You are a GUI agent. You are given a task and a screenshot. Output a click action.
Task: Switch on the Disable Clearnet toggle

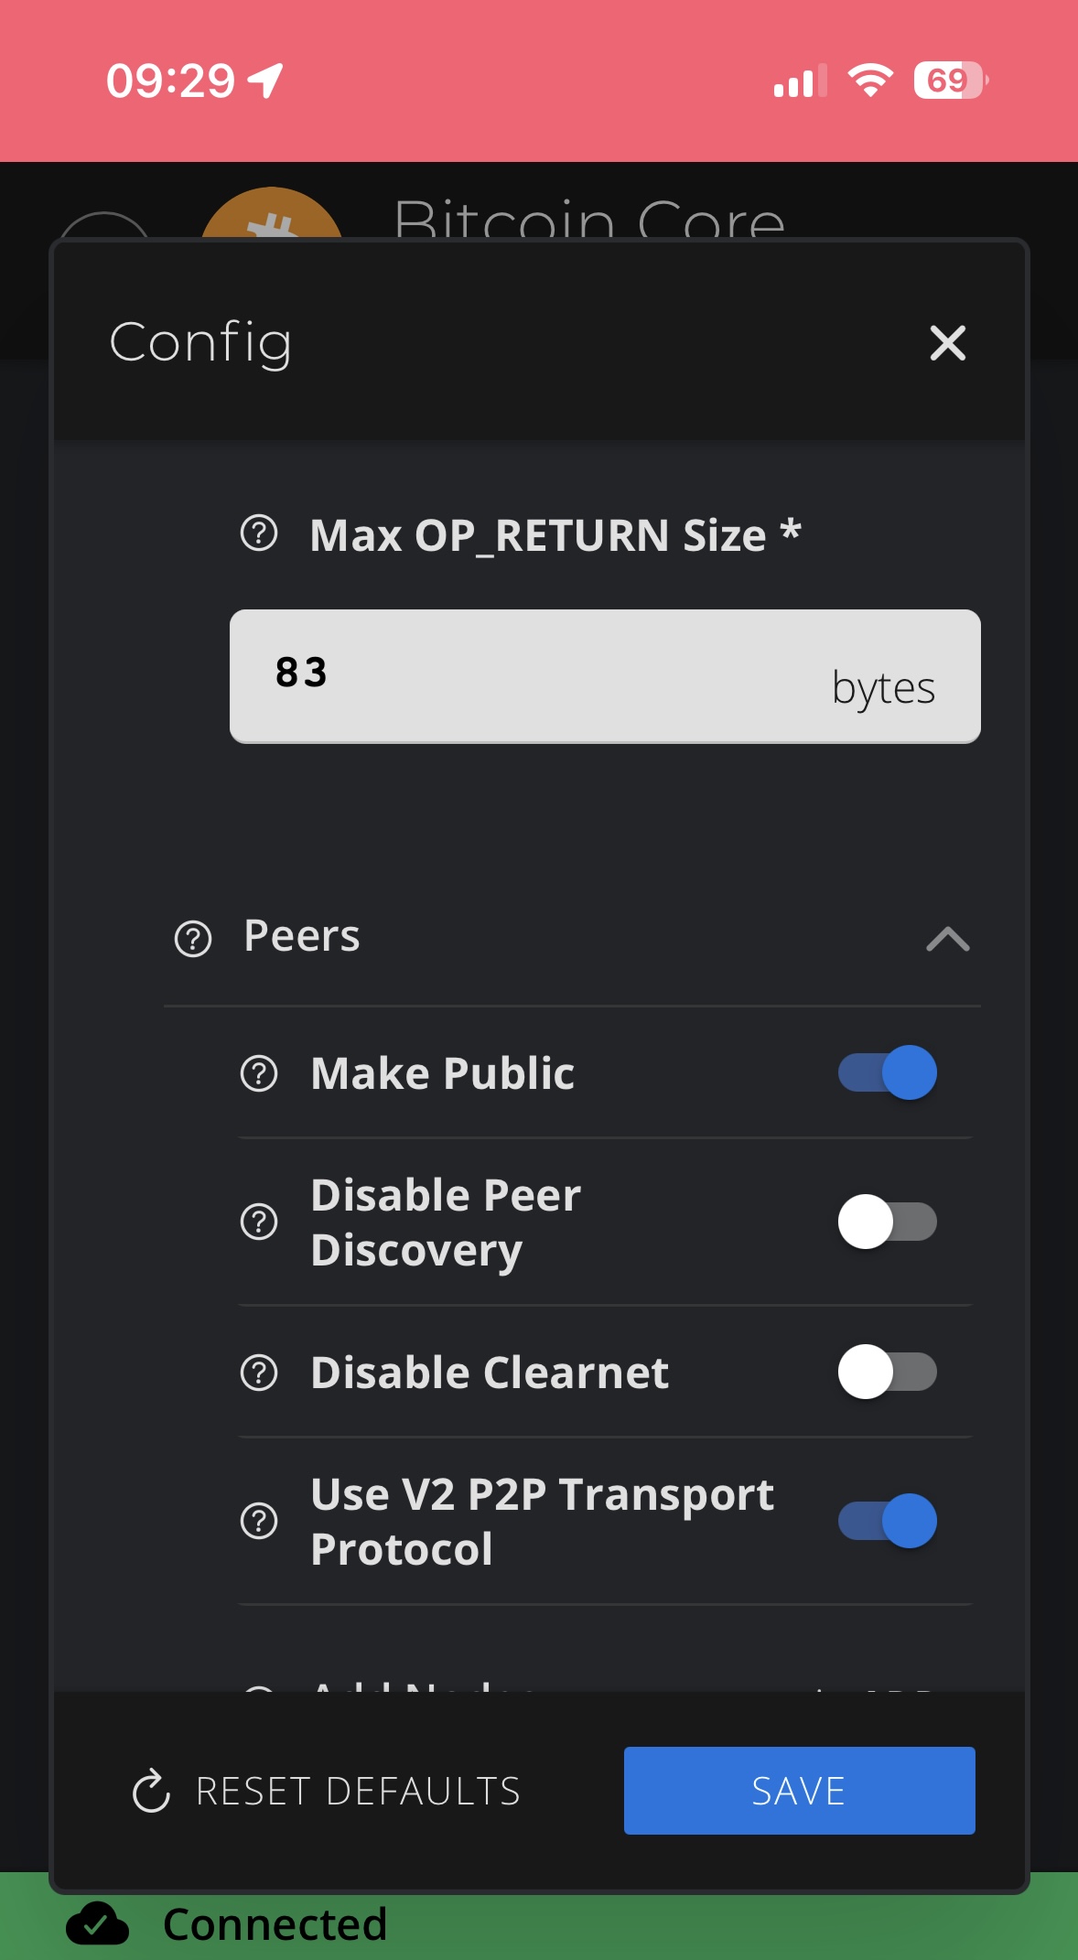coord(888,1372)
